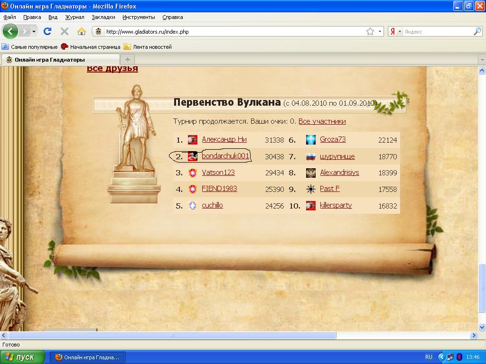Click the Stop loading X icon
The image size is (486, 364).
65,31
